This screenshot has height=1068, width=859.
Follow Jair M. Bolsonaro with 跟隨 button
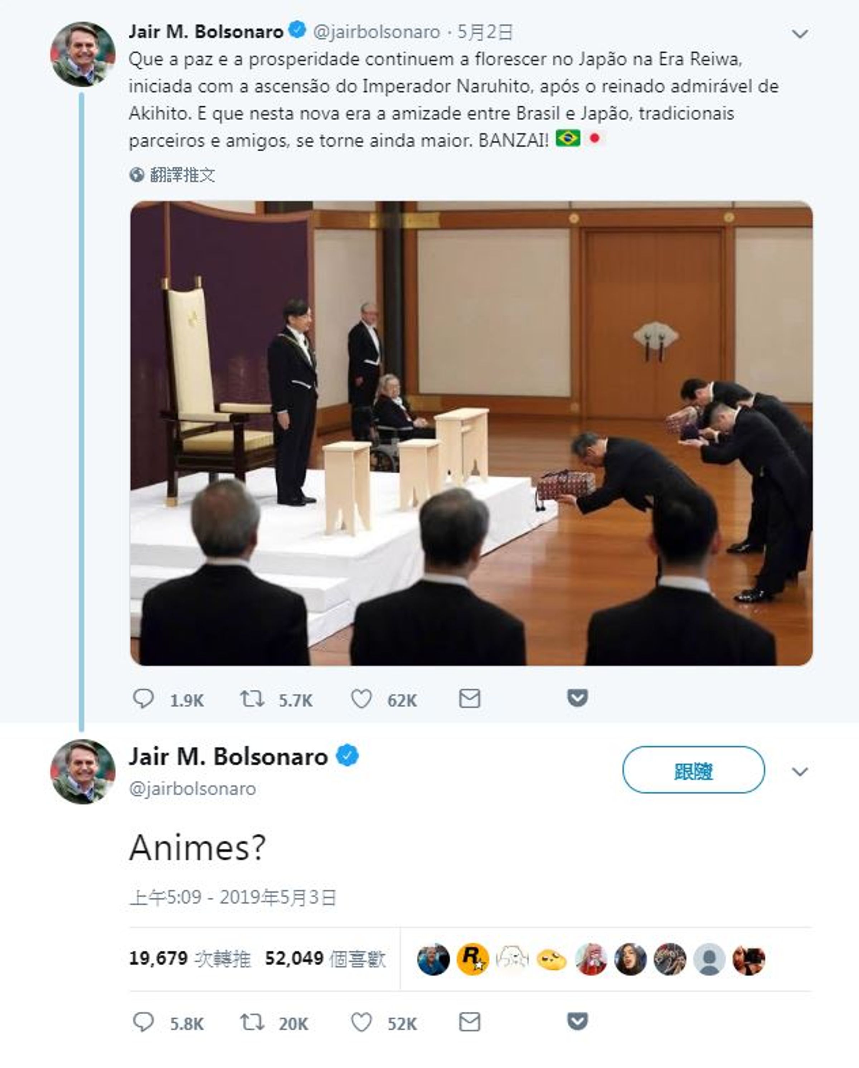[x=693, y=770]
